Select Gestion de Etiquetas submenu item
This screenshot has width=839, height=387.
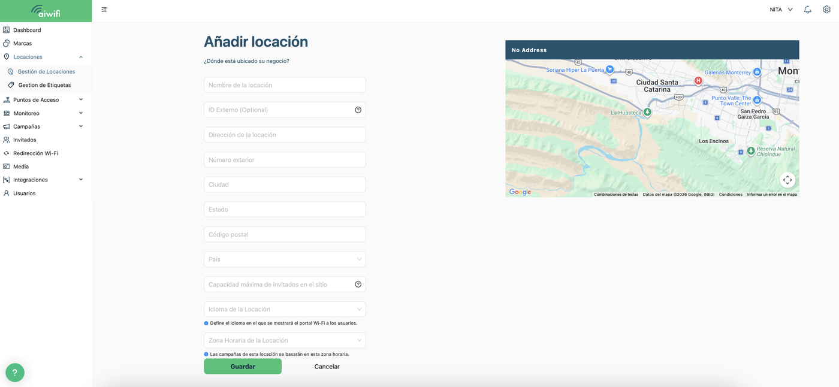[44, 85]
